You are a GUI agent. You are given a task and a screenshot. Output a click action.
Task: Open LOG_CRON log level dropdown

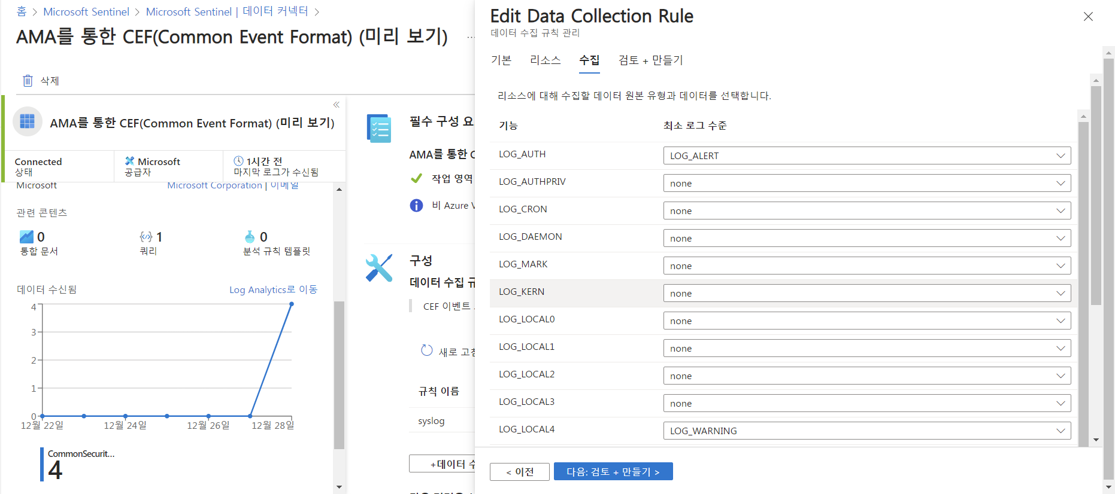tap(867, 211)
